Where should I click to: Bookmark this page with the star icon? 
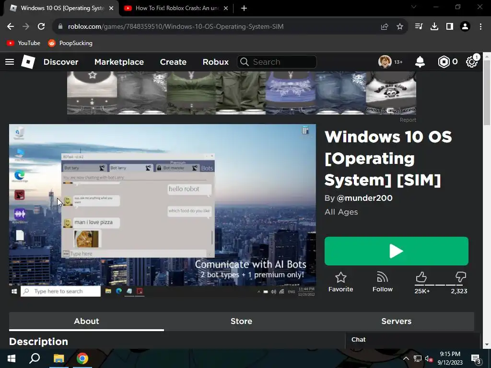pyautogui.click(x=400, y=27)
